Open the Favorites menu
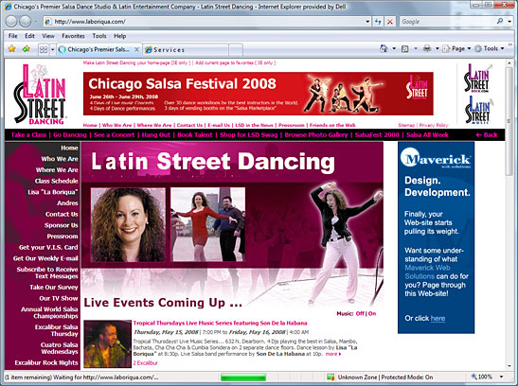The height and width of the screenshot is (386, 518). [x=73, y=36]
